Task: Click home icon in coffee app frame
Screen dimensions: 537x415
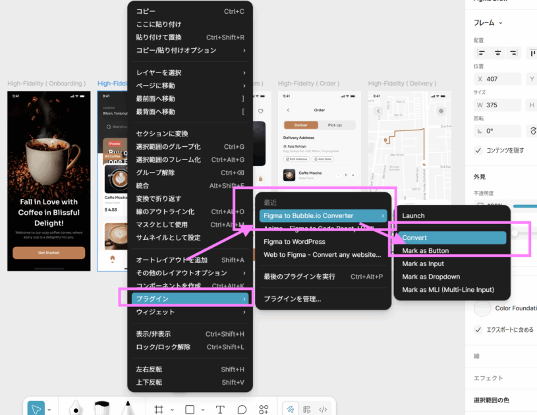Action: point(113,259)
